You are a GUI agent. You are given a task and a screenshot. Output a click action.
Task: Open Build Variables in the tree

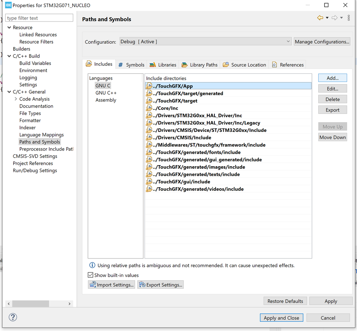click(x=35, y=63)
